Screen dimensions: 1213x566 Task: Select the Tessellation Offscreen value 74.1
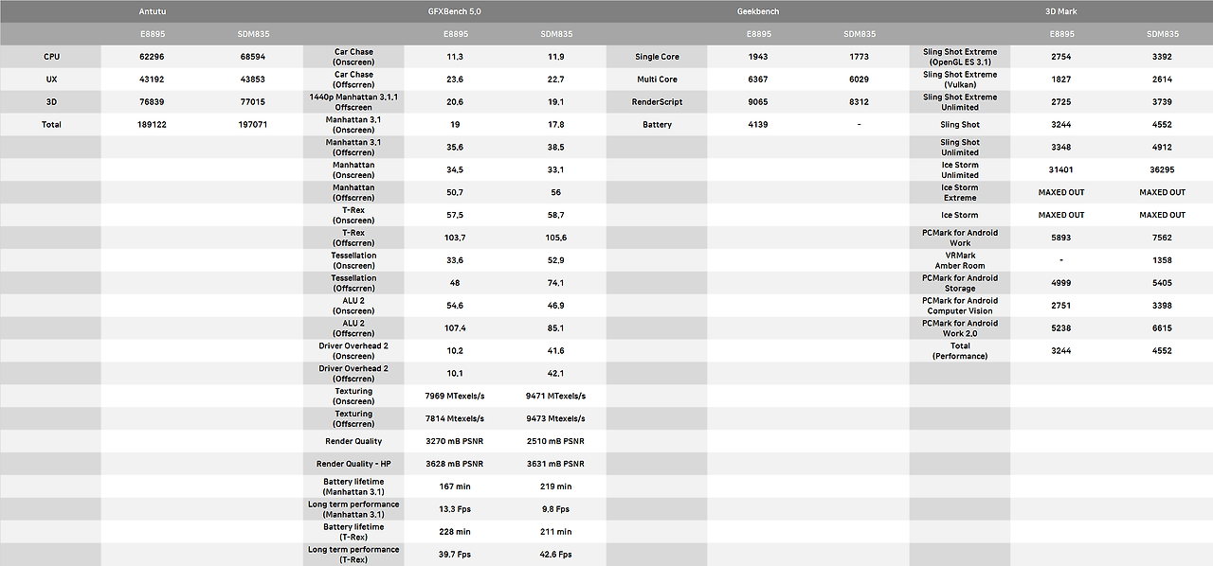(555, 283)
